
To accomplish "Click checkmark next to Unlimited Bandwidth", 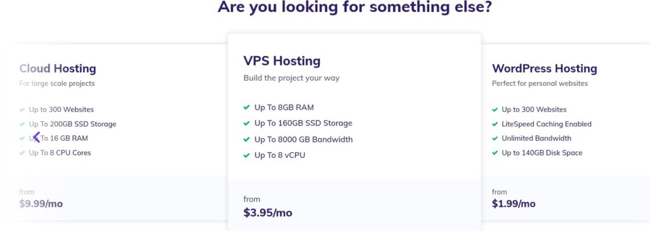I will pos(494,138).
